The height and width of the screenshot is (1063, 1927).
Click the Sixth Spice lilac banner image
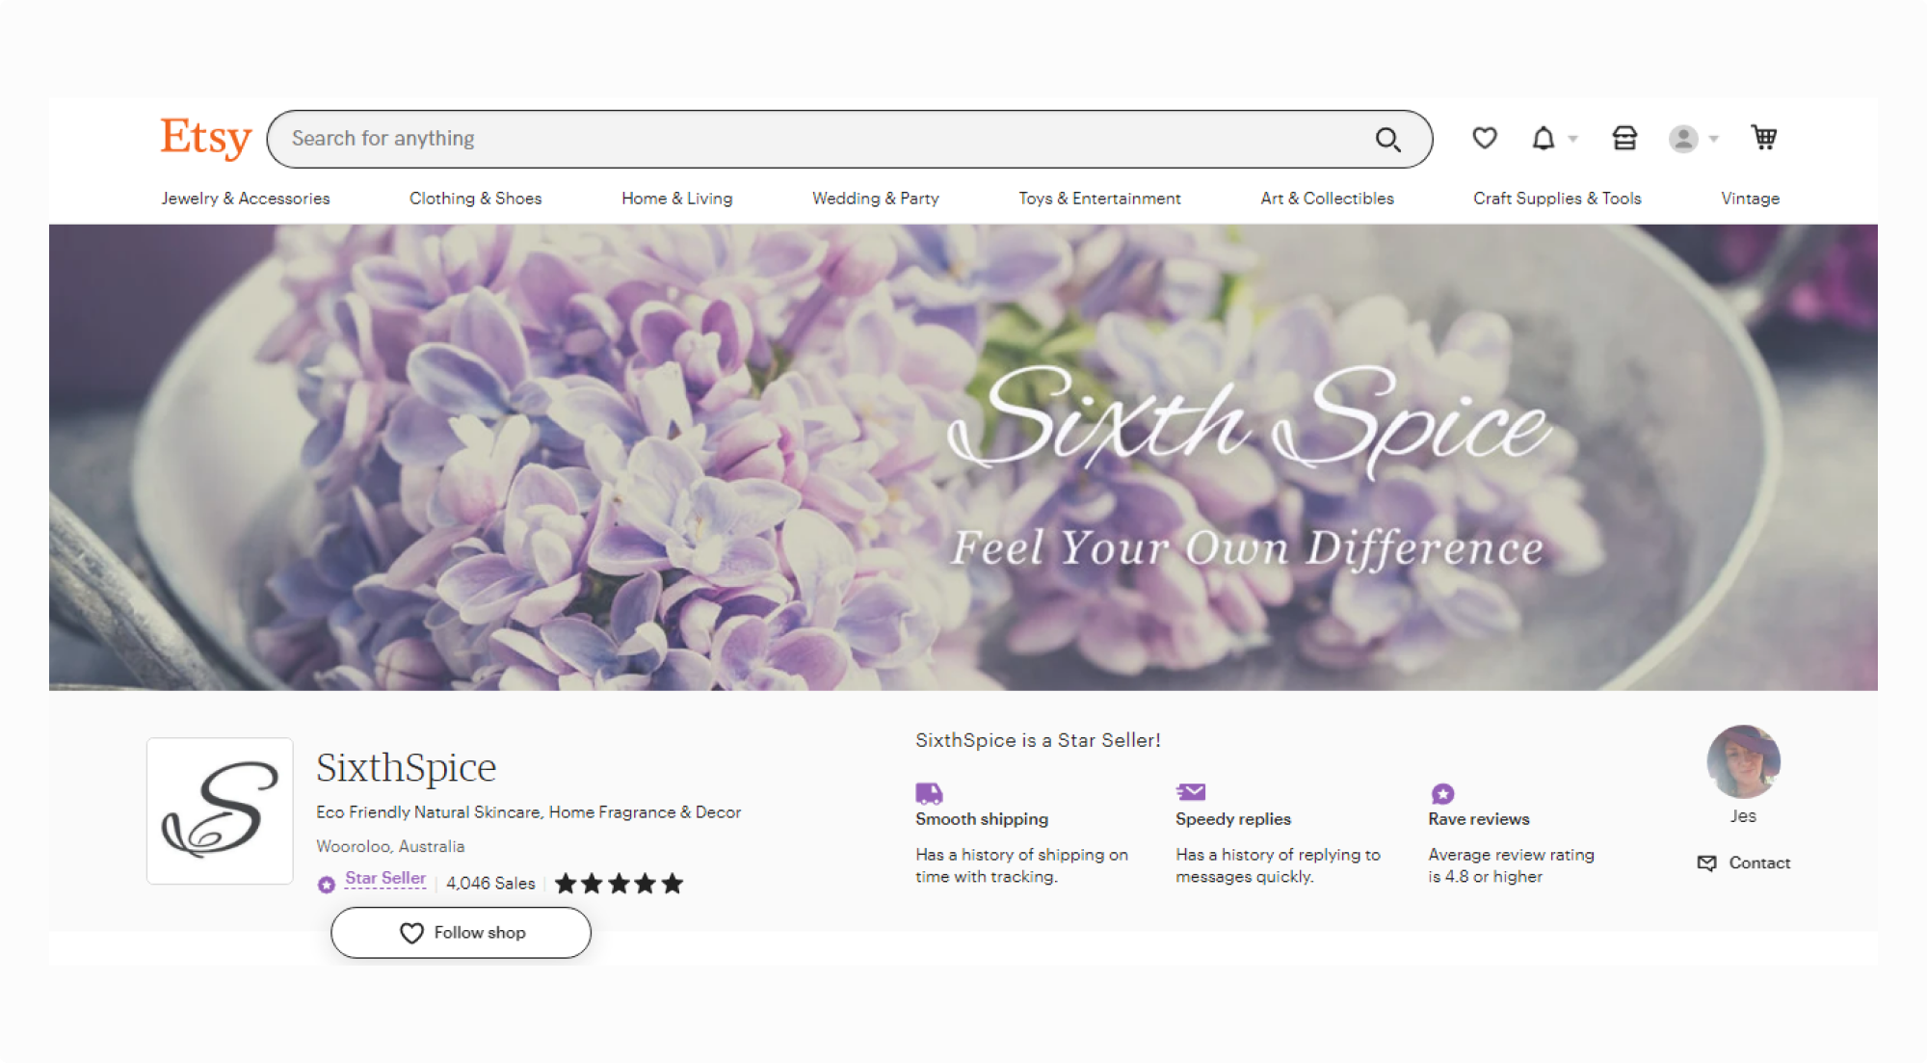pos(963,457)
